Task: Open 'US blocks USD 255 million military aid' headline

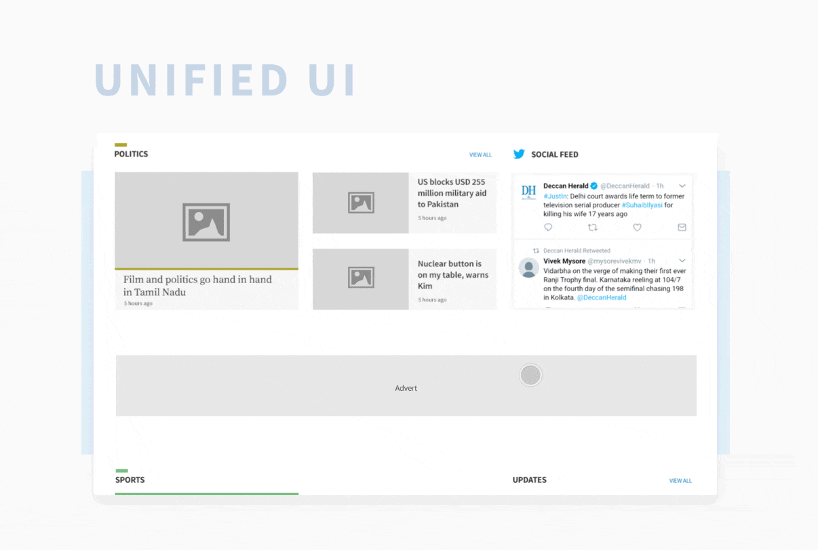Action: click(452, 193)
